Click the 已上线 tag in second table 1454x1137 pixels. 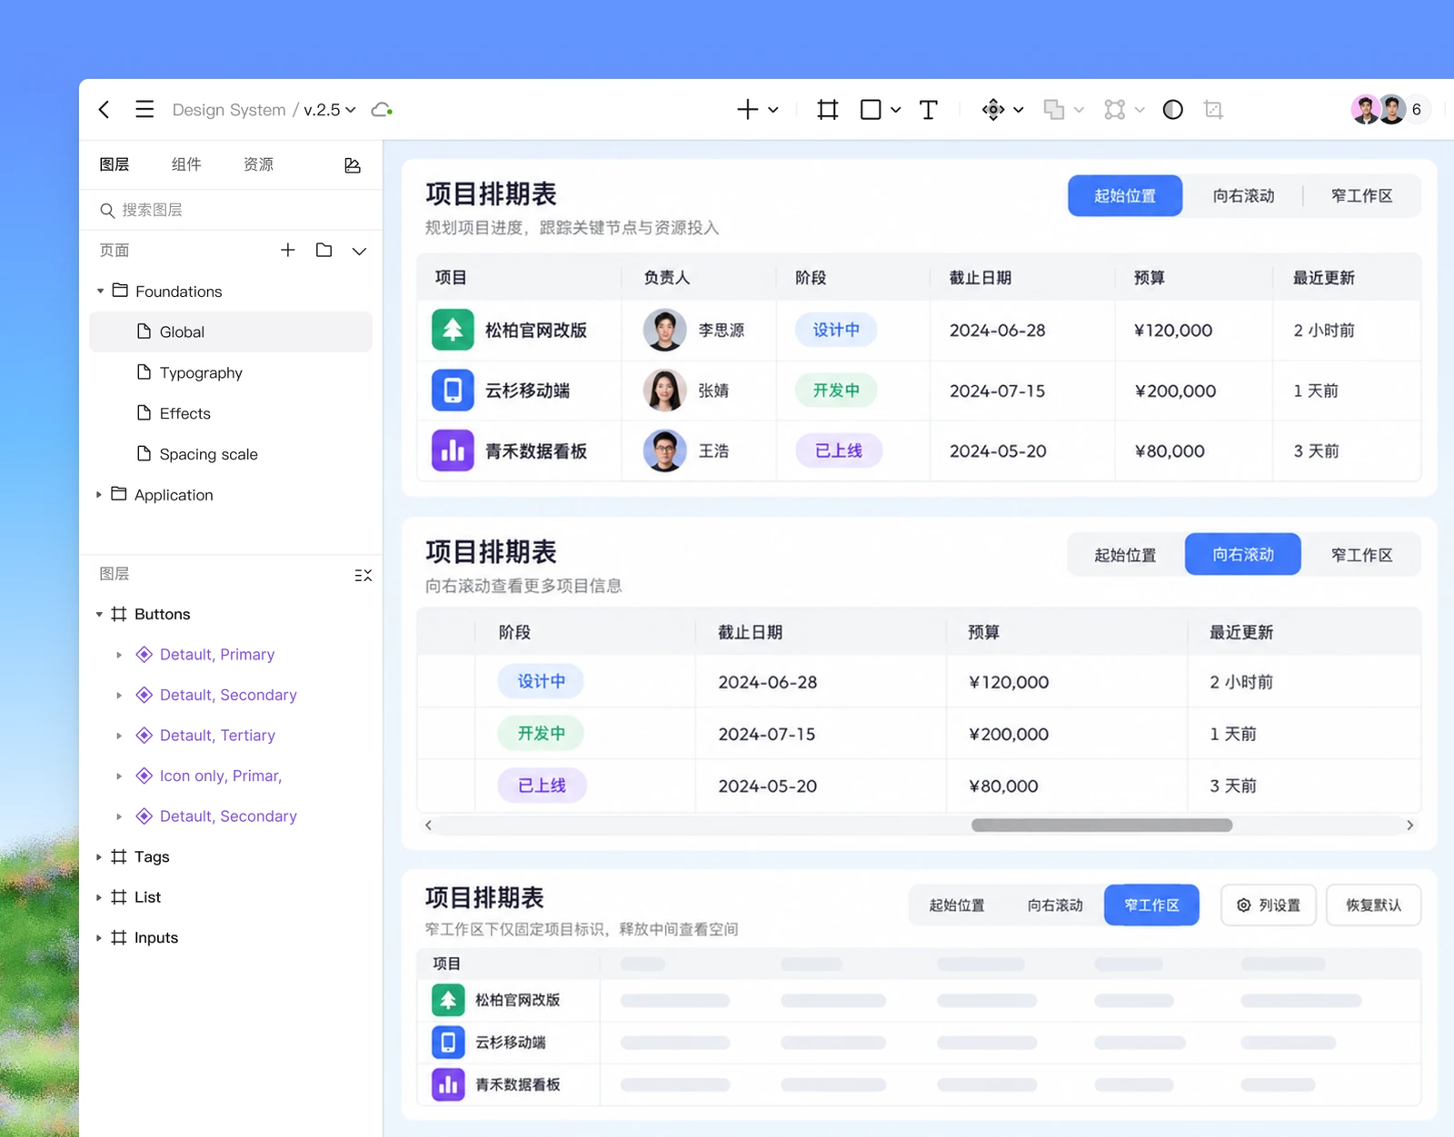[x=542, y=786]
